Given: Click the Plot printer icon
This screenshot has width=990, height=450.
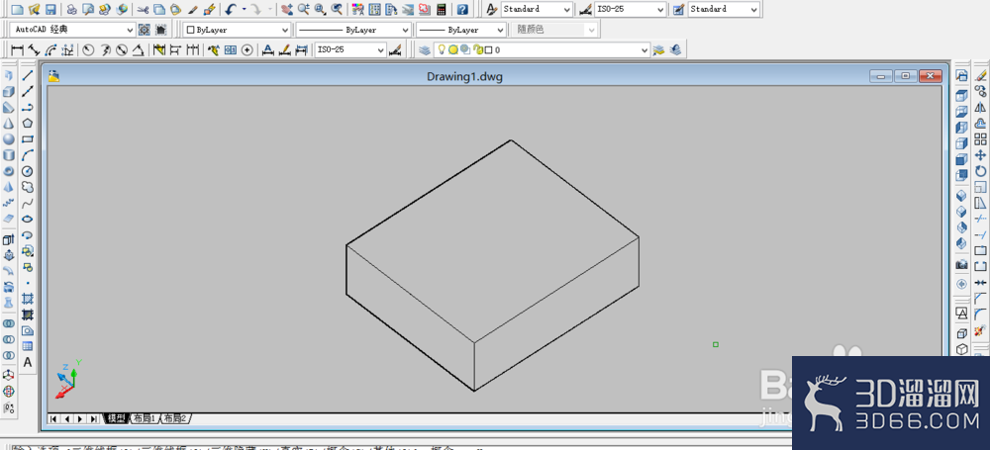Looking at the screenshot, I should coord(72,10).
